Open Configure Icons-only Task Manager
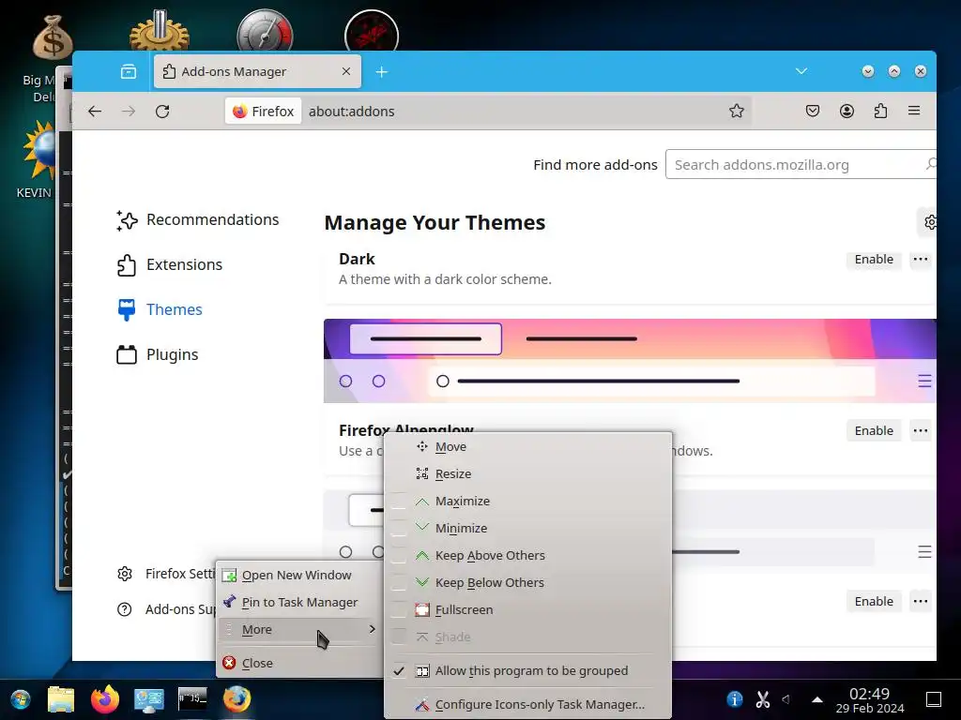Viewport: 961px width, 720px height. 527,705
